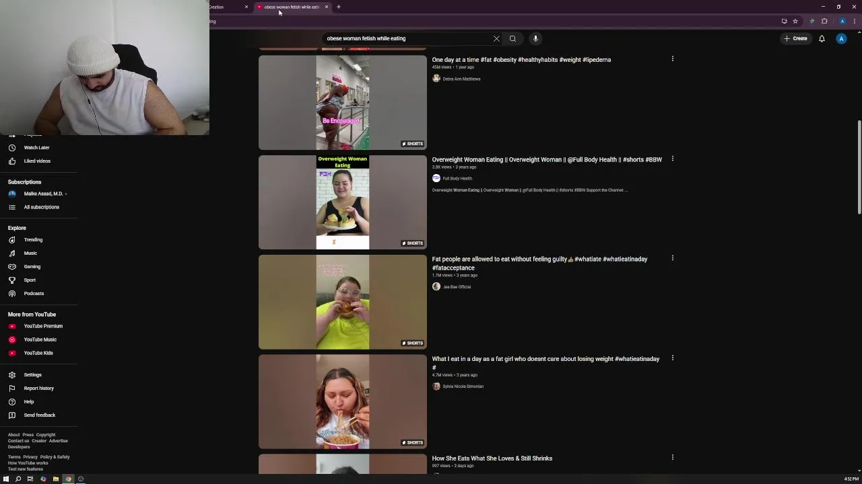Open Policy & Safety footer link
The height and width of the screenshot is (484, 862).
pyautogui.click(x=55, y=457)
